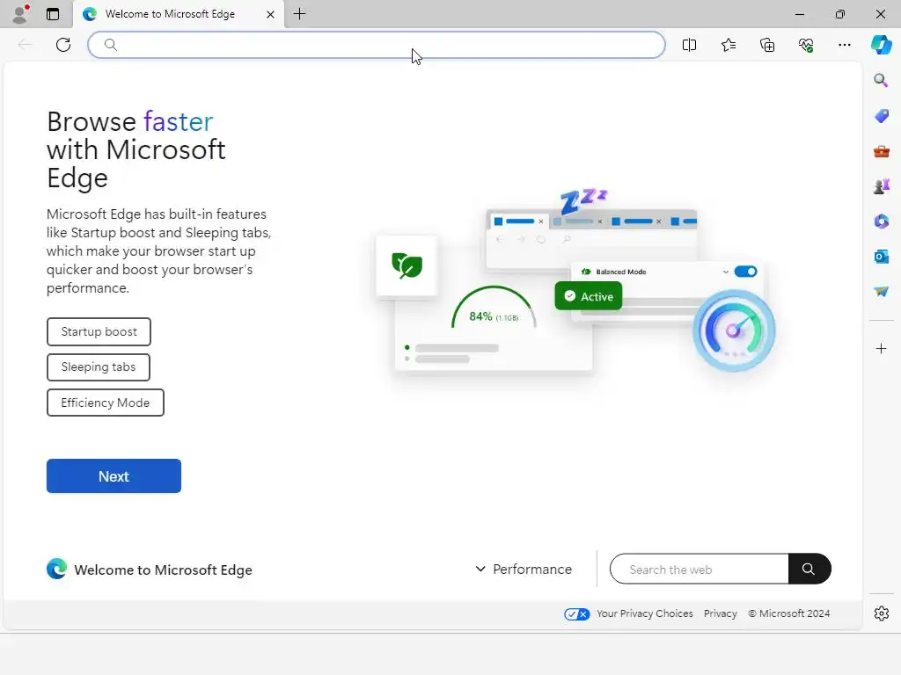This screenshot has height=675, width=901.
Task: Open sidebar Shopping tag icon
Action: click(x=881, y=116)
